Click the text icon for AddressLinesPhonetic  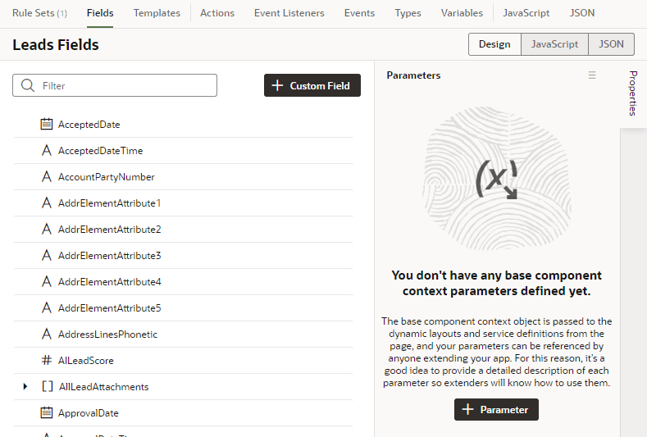click(x=47, y=335)
